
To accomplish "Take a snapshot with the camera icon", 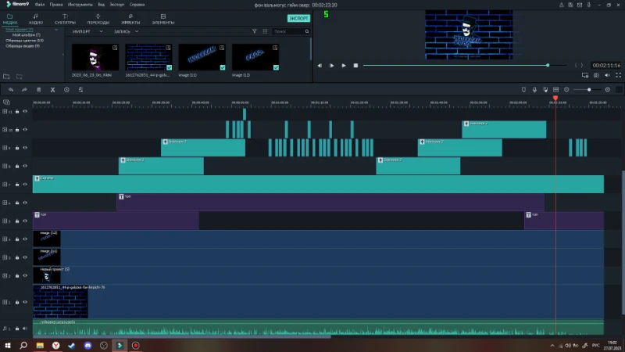I will coord(596,75).
